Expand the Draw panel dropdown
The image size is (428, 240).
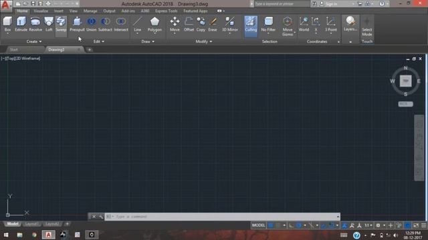pyautogui.click(x=148, y=41)
